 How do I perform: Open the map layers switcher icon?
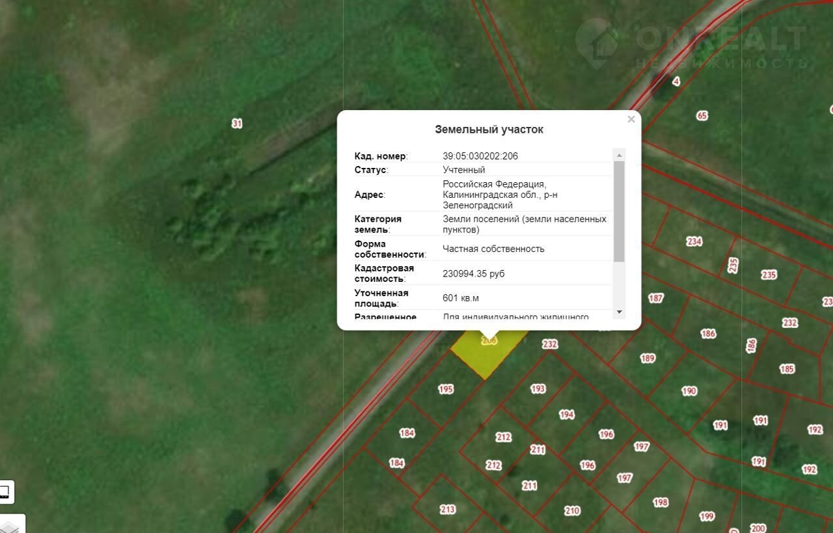[10, 523]
